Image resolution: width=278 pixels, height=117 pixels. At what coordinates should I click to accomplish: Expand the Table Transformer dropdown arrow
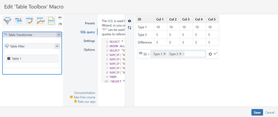coord(58,35)
